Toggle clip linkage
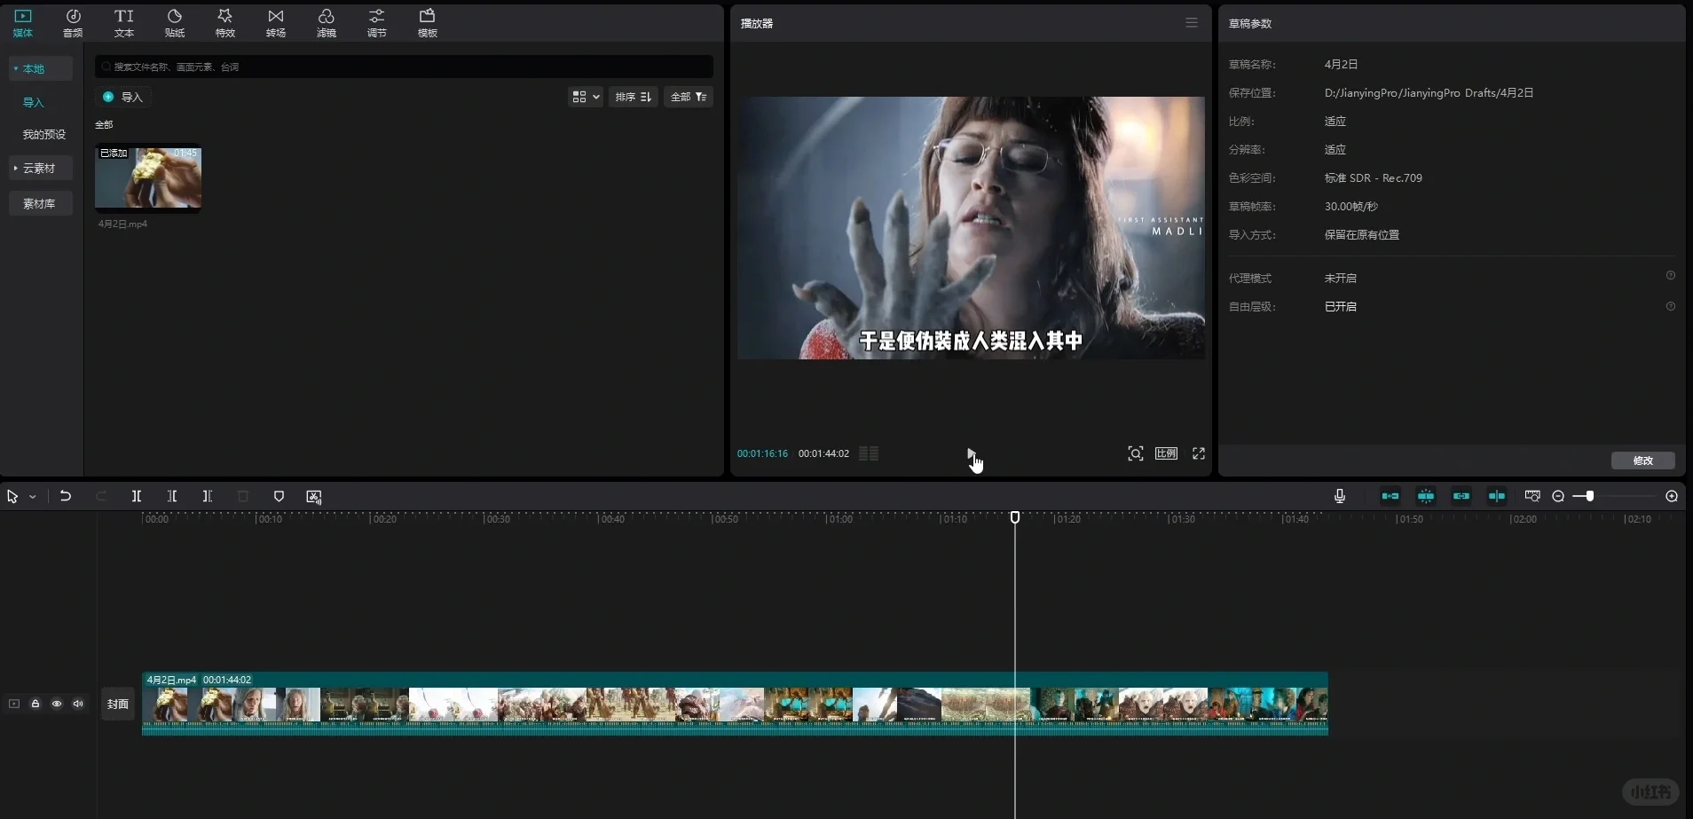This screenshot has height=819, width=1693. coord(1461,496)
